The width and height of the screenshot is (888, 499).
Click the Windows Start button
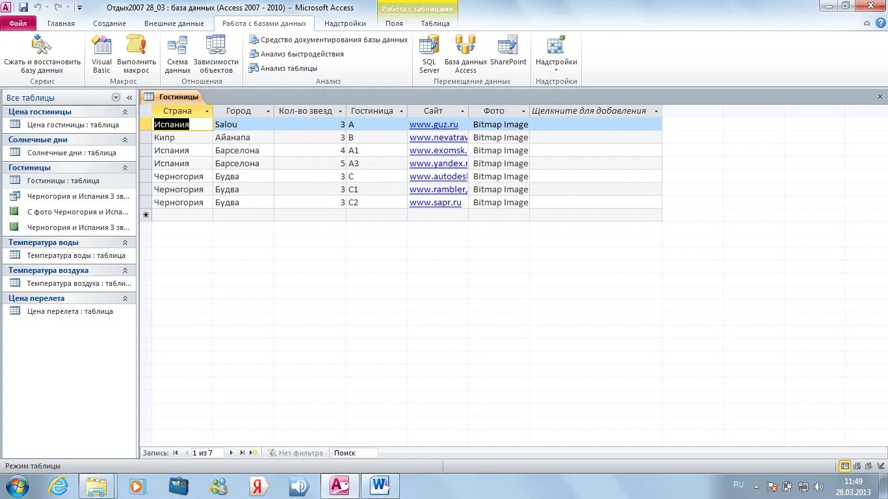pos(16,486)
